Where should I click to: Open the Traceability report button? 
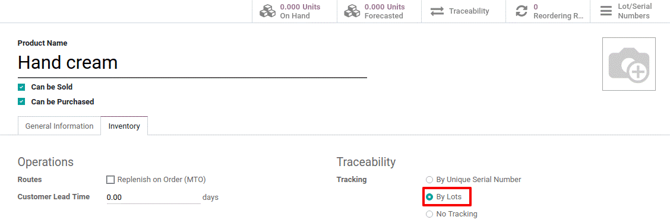click(x=464, y=11)
